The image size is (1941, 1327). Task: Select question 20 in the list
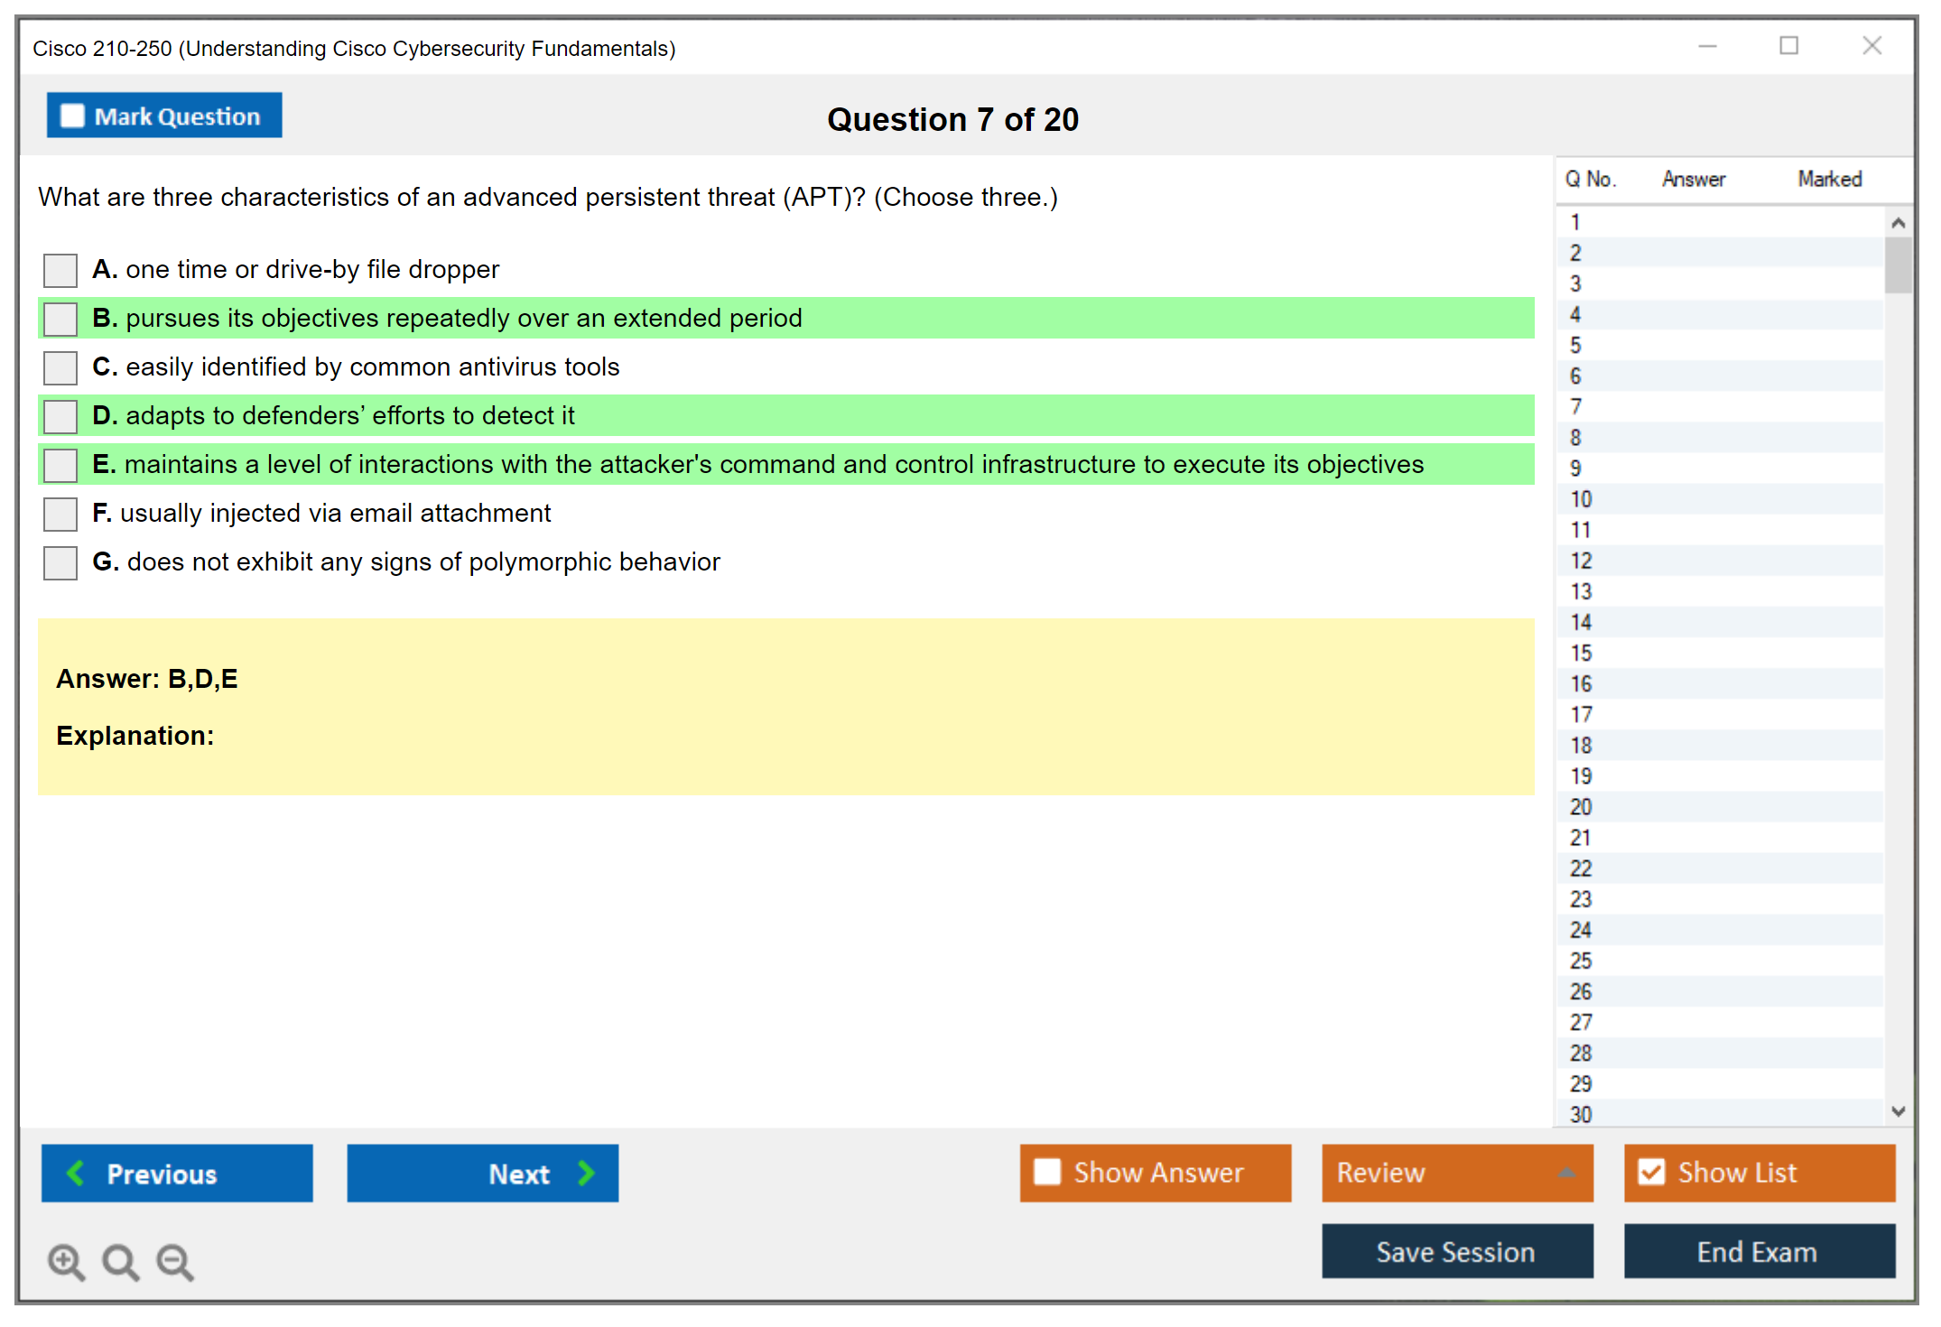coord(1581,807)
